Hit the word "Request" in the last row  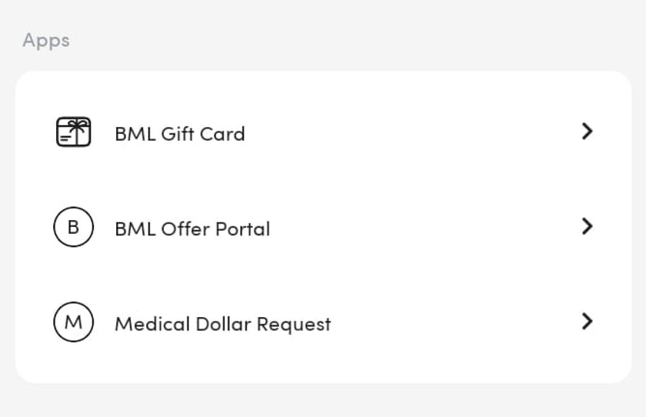point(294,324)
